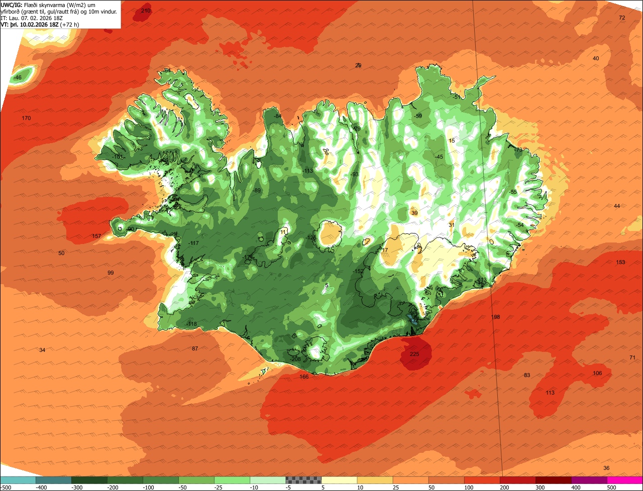
Task: Pick the 50 to 100 orange legend swatch
Action: click(x=446, y=480)
